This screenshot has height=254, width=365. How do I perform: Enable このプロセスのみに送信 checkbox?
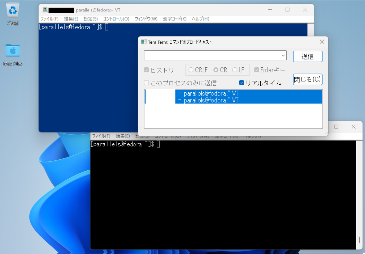[146, 83]
